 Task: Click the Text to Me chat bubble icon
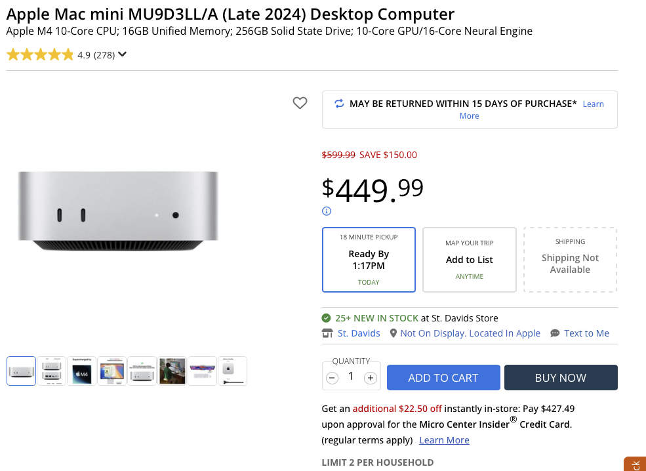tap(555, 333)
